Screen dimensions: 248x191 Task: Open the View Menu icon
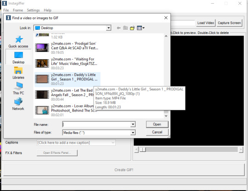141,28
